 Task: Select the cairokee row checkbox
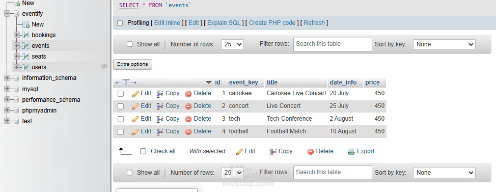(121, 94)
